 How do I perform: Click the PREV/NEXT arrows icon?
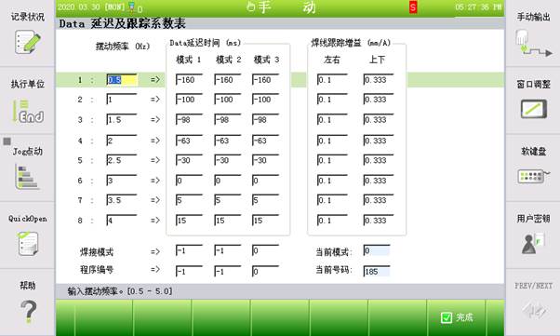click(534, 310)
